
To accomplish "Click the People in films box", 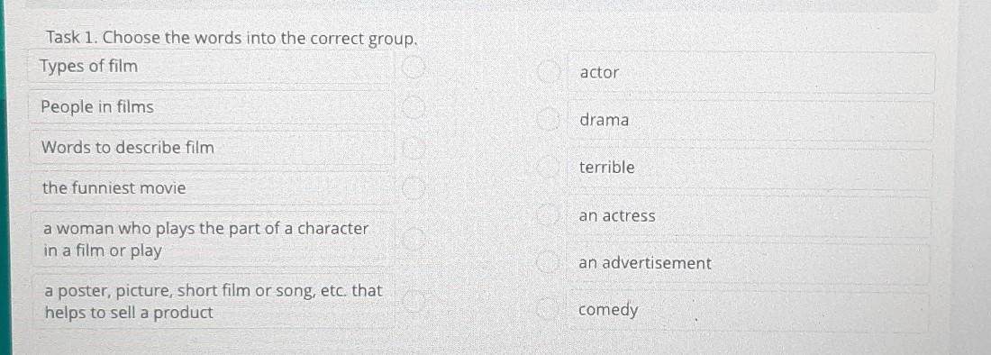I will click(x=212, y=107).
